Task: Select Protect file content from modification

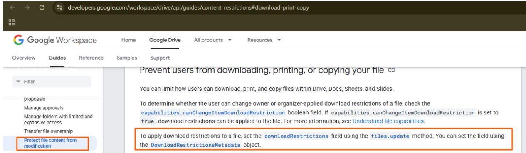Action: tap(50, 143)
